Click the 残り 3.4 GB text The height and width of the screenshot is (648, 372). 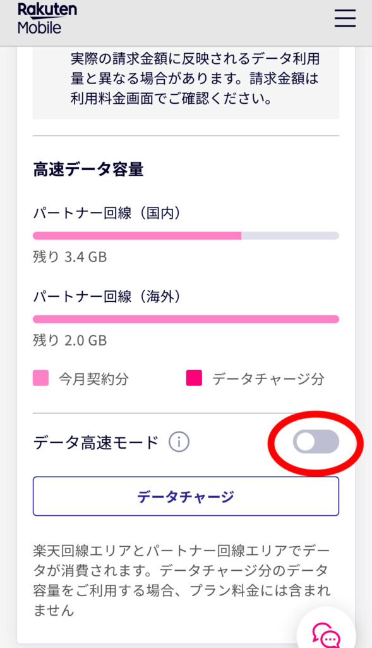69,257
